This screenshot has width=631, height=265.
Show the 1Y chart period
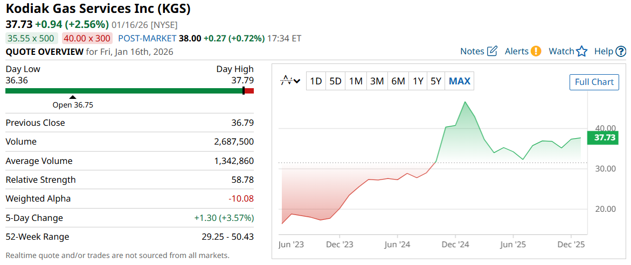tap(418, 81)
